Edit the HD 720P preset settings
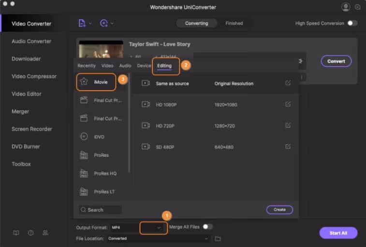 click(x=288, y=125)
